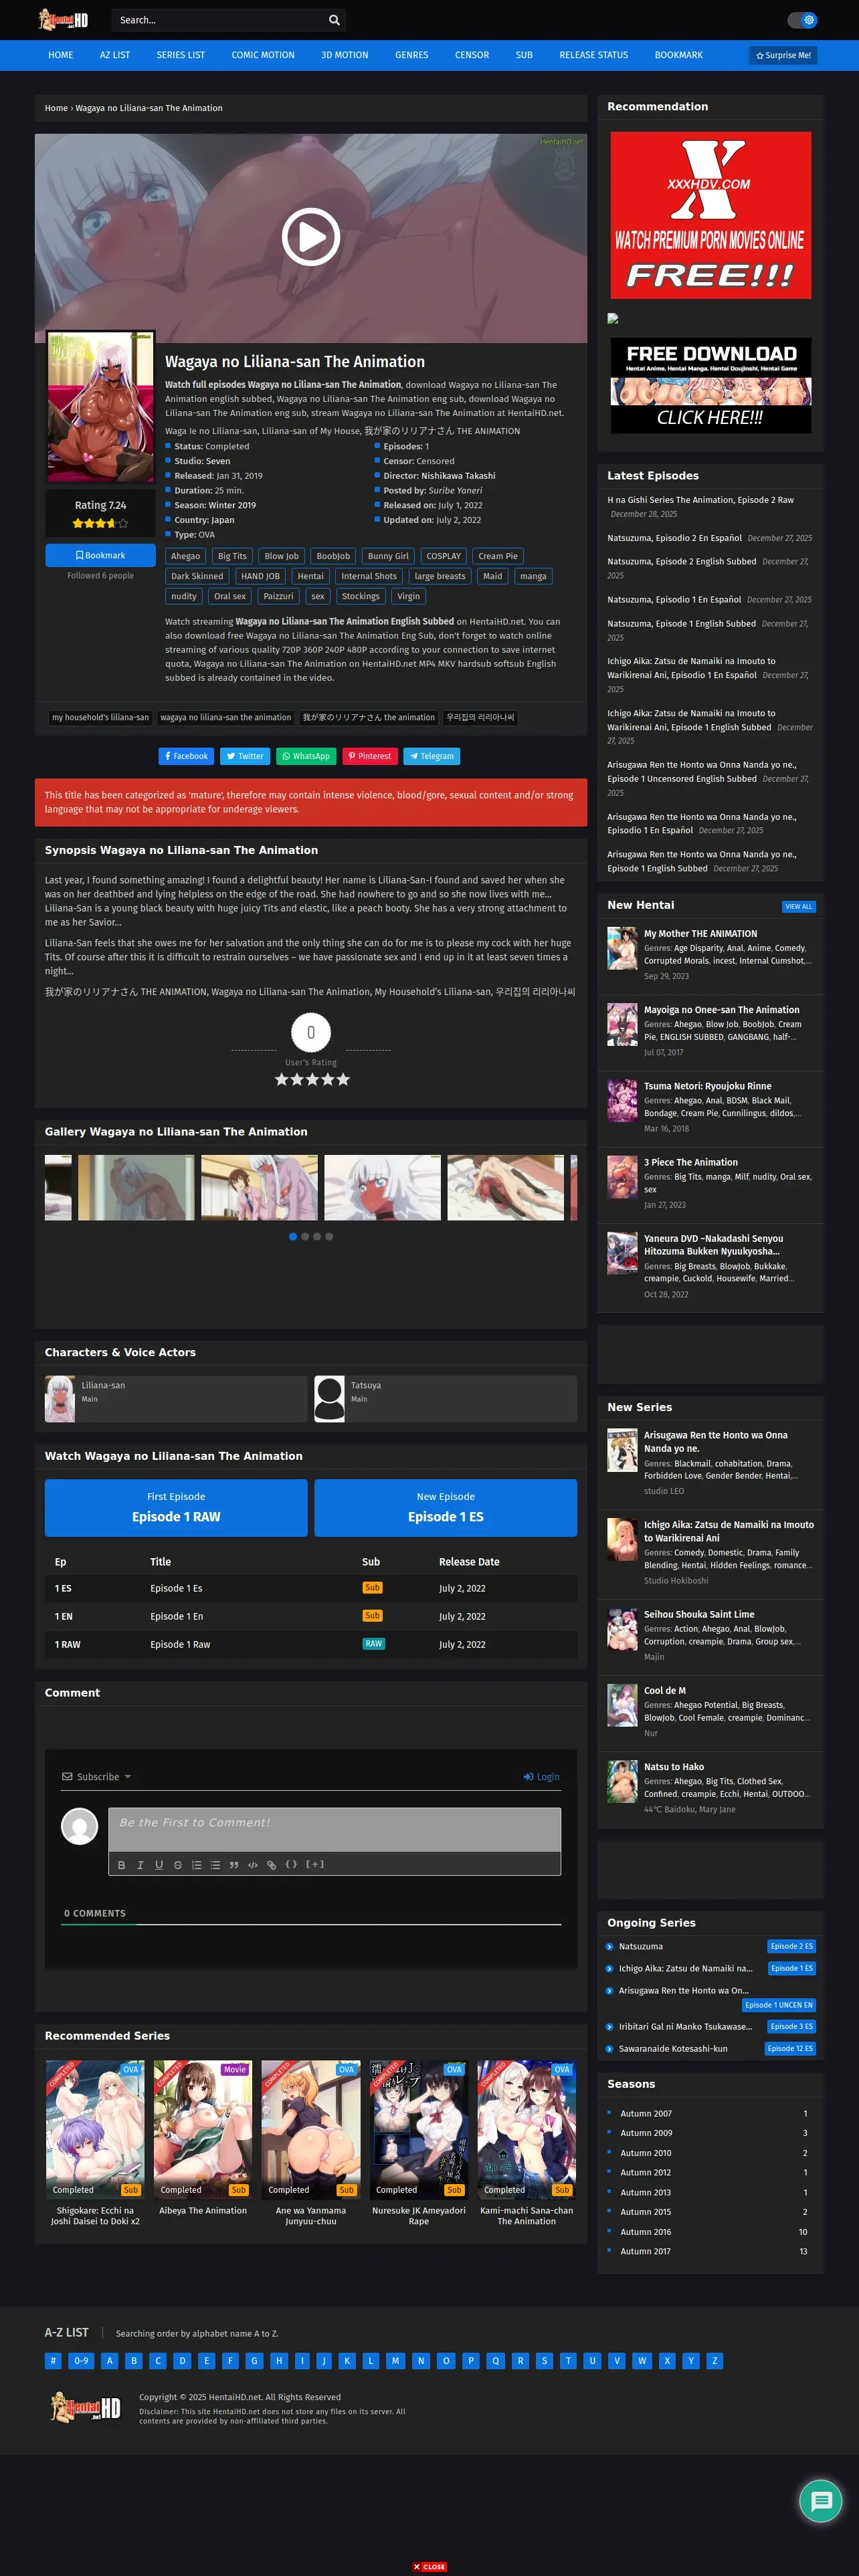
Task: Close the bottom ad with CLOSE
Action: [430, 2567]
